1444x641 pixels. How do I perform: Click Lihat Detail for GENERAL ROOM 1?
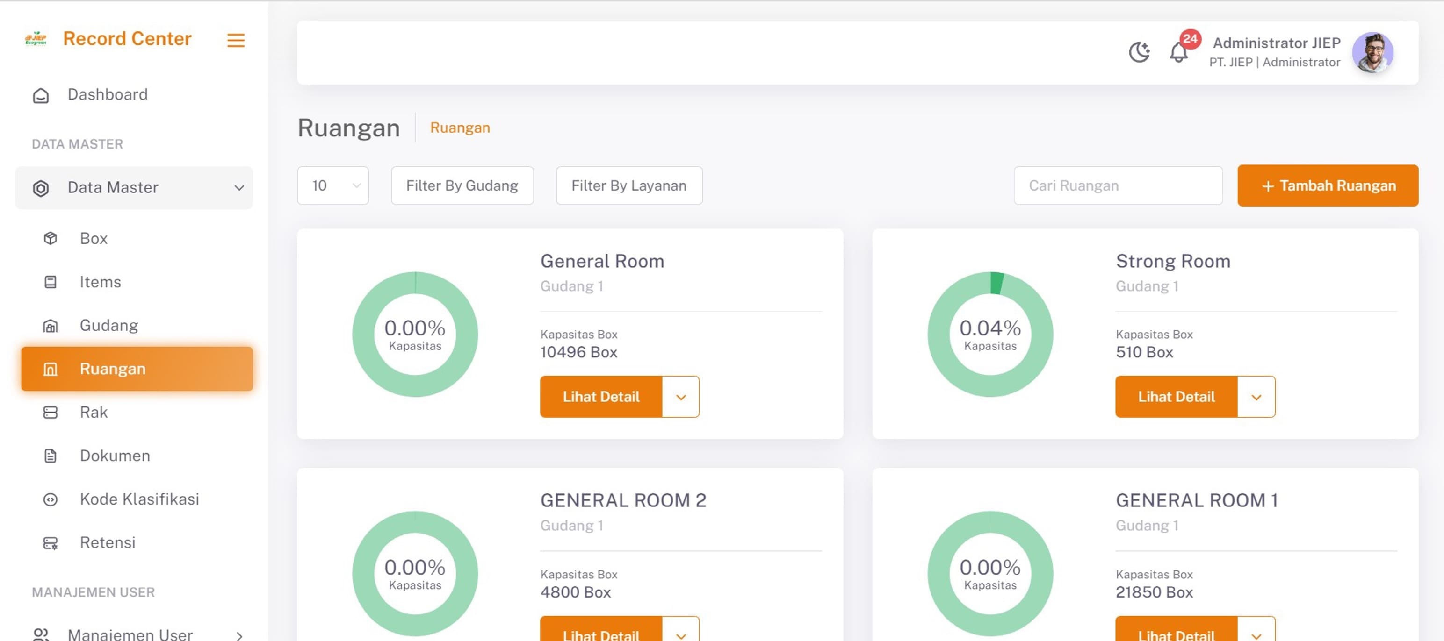tap(1176, 629)
